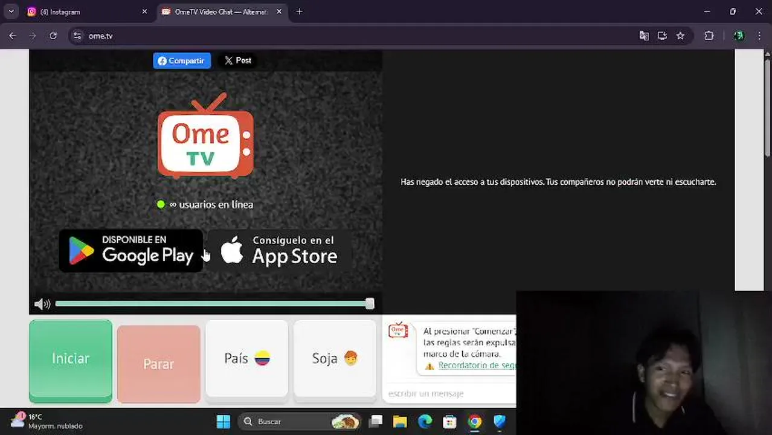Open Microsoft Store from the taskbar
Image resolution: width=772 pixels, height=435 pixels.
(x=449, y=422)
